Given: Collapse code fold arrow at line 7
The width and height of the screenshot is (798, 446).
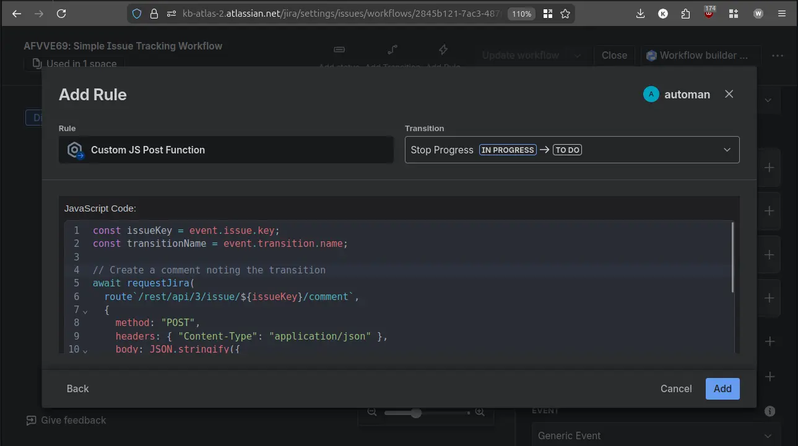Looking at the screenshot, I should coord(85,311).
